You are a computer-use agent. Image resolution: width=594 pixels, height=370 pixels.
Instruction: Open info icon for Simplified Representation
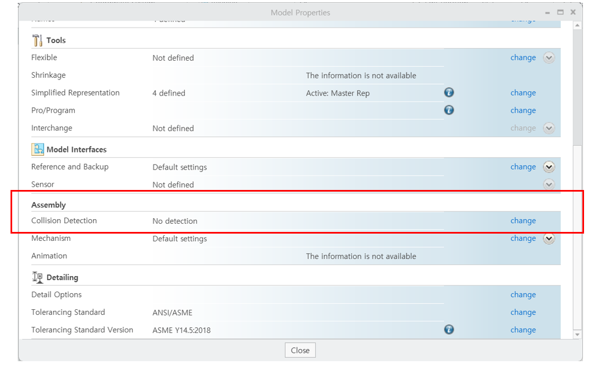[x=449, y=93]
